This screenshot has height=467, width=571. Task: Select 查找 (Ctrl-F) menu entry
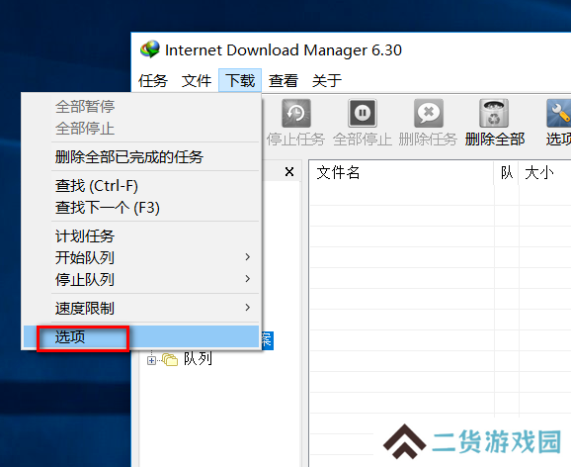tap(141, 186)
